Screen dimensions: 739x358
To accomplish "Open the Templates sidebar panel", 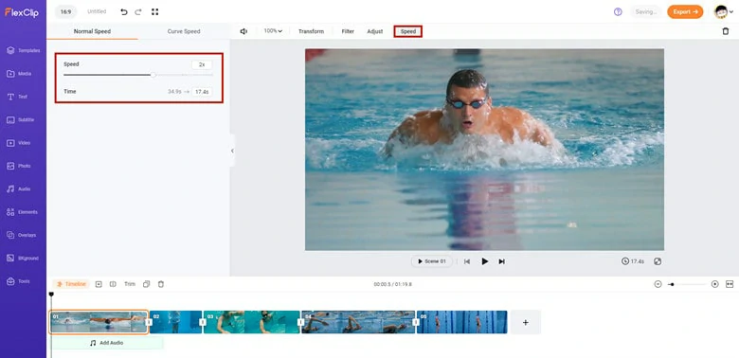I will click(x=23, y=50).
